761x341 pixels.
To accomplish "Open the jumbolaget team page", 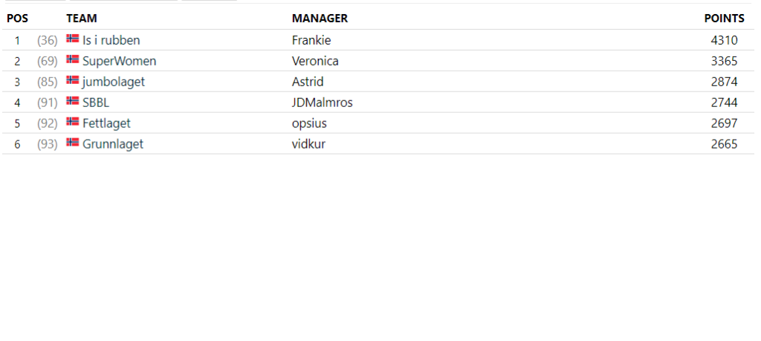I will tap(114, 82).
